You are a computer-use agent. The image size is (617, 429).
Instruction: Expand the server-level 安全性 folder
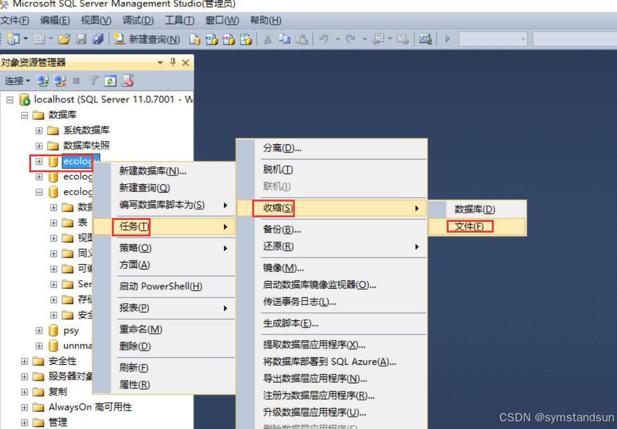24,361
